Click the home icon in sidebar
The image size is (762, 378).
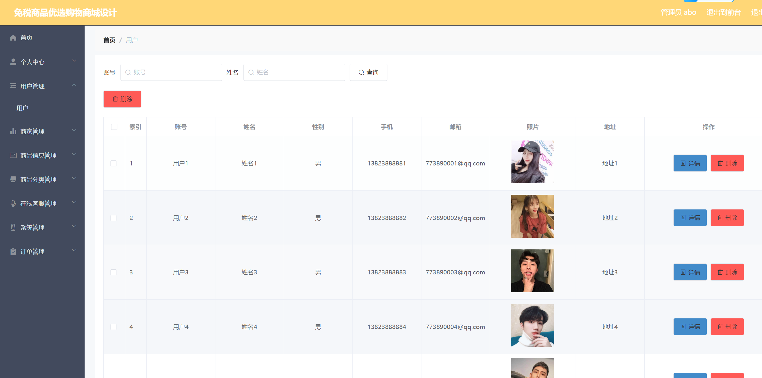coord(13,38)
